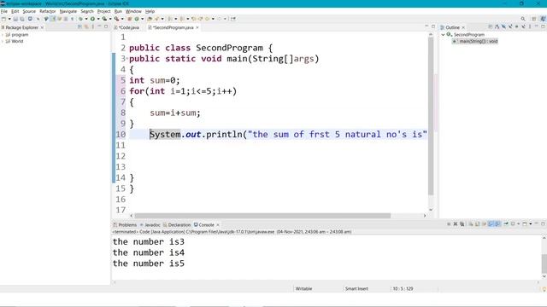547x307 pixels.
Task: Switch to the Code.java editor tab
Action: click(x=127, y=27)
